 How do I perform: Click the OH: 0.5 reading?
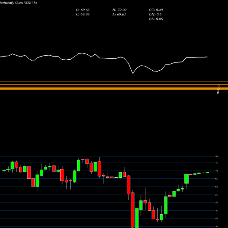pyautogui.click(x=155, y=15)
